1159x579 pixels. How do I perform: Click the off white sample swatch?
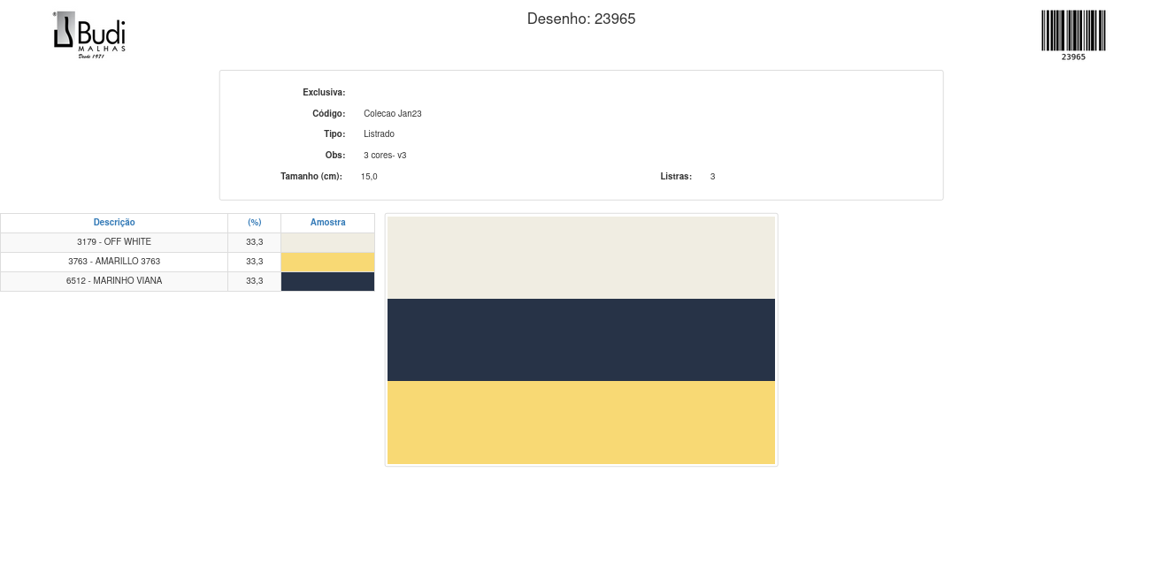point(327,242)
